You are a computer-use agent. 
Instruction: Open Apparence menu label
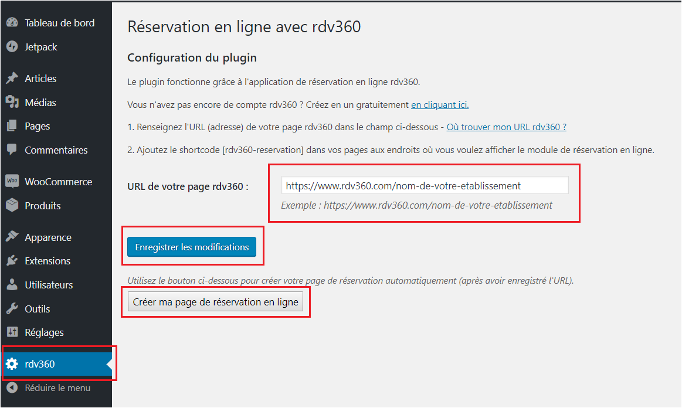coord(48,237)
